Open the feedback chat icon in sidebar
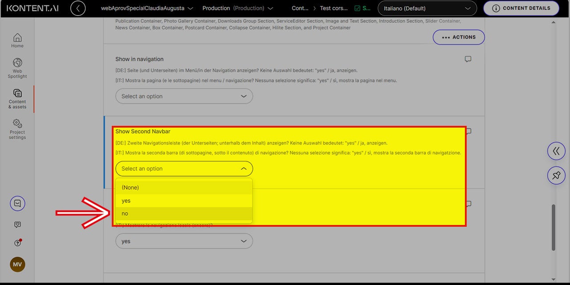This screenshot has height=285, width=570. point(17,225)
